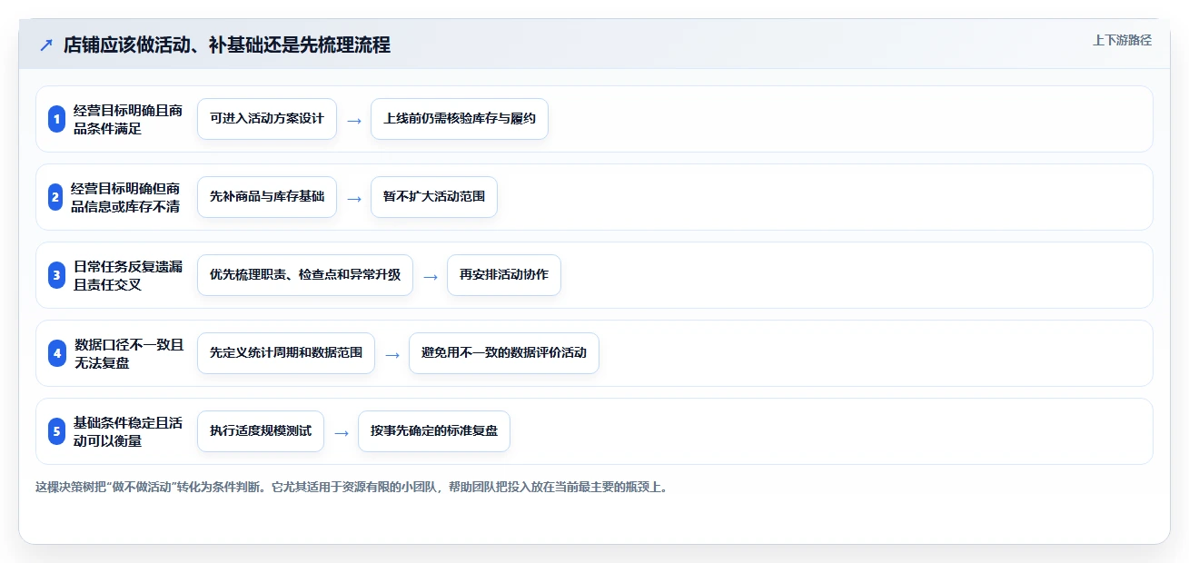
Task: Click the 先定义统计周期和数据范围 box
Action: [286, 353]
